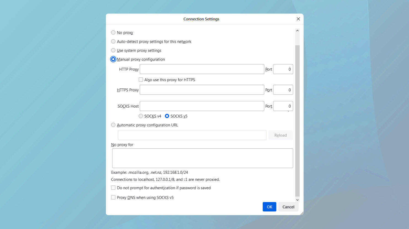Dismiss the dialog with Cancel
This screenshot has width=409, height=229.
coord(288,207)
